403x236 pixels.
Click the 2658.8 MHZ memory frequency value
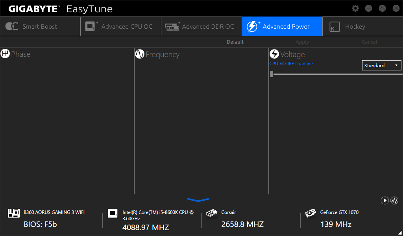(242, 224)
